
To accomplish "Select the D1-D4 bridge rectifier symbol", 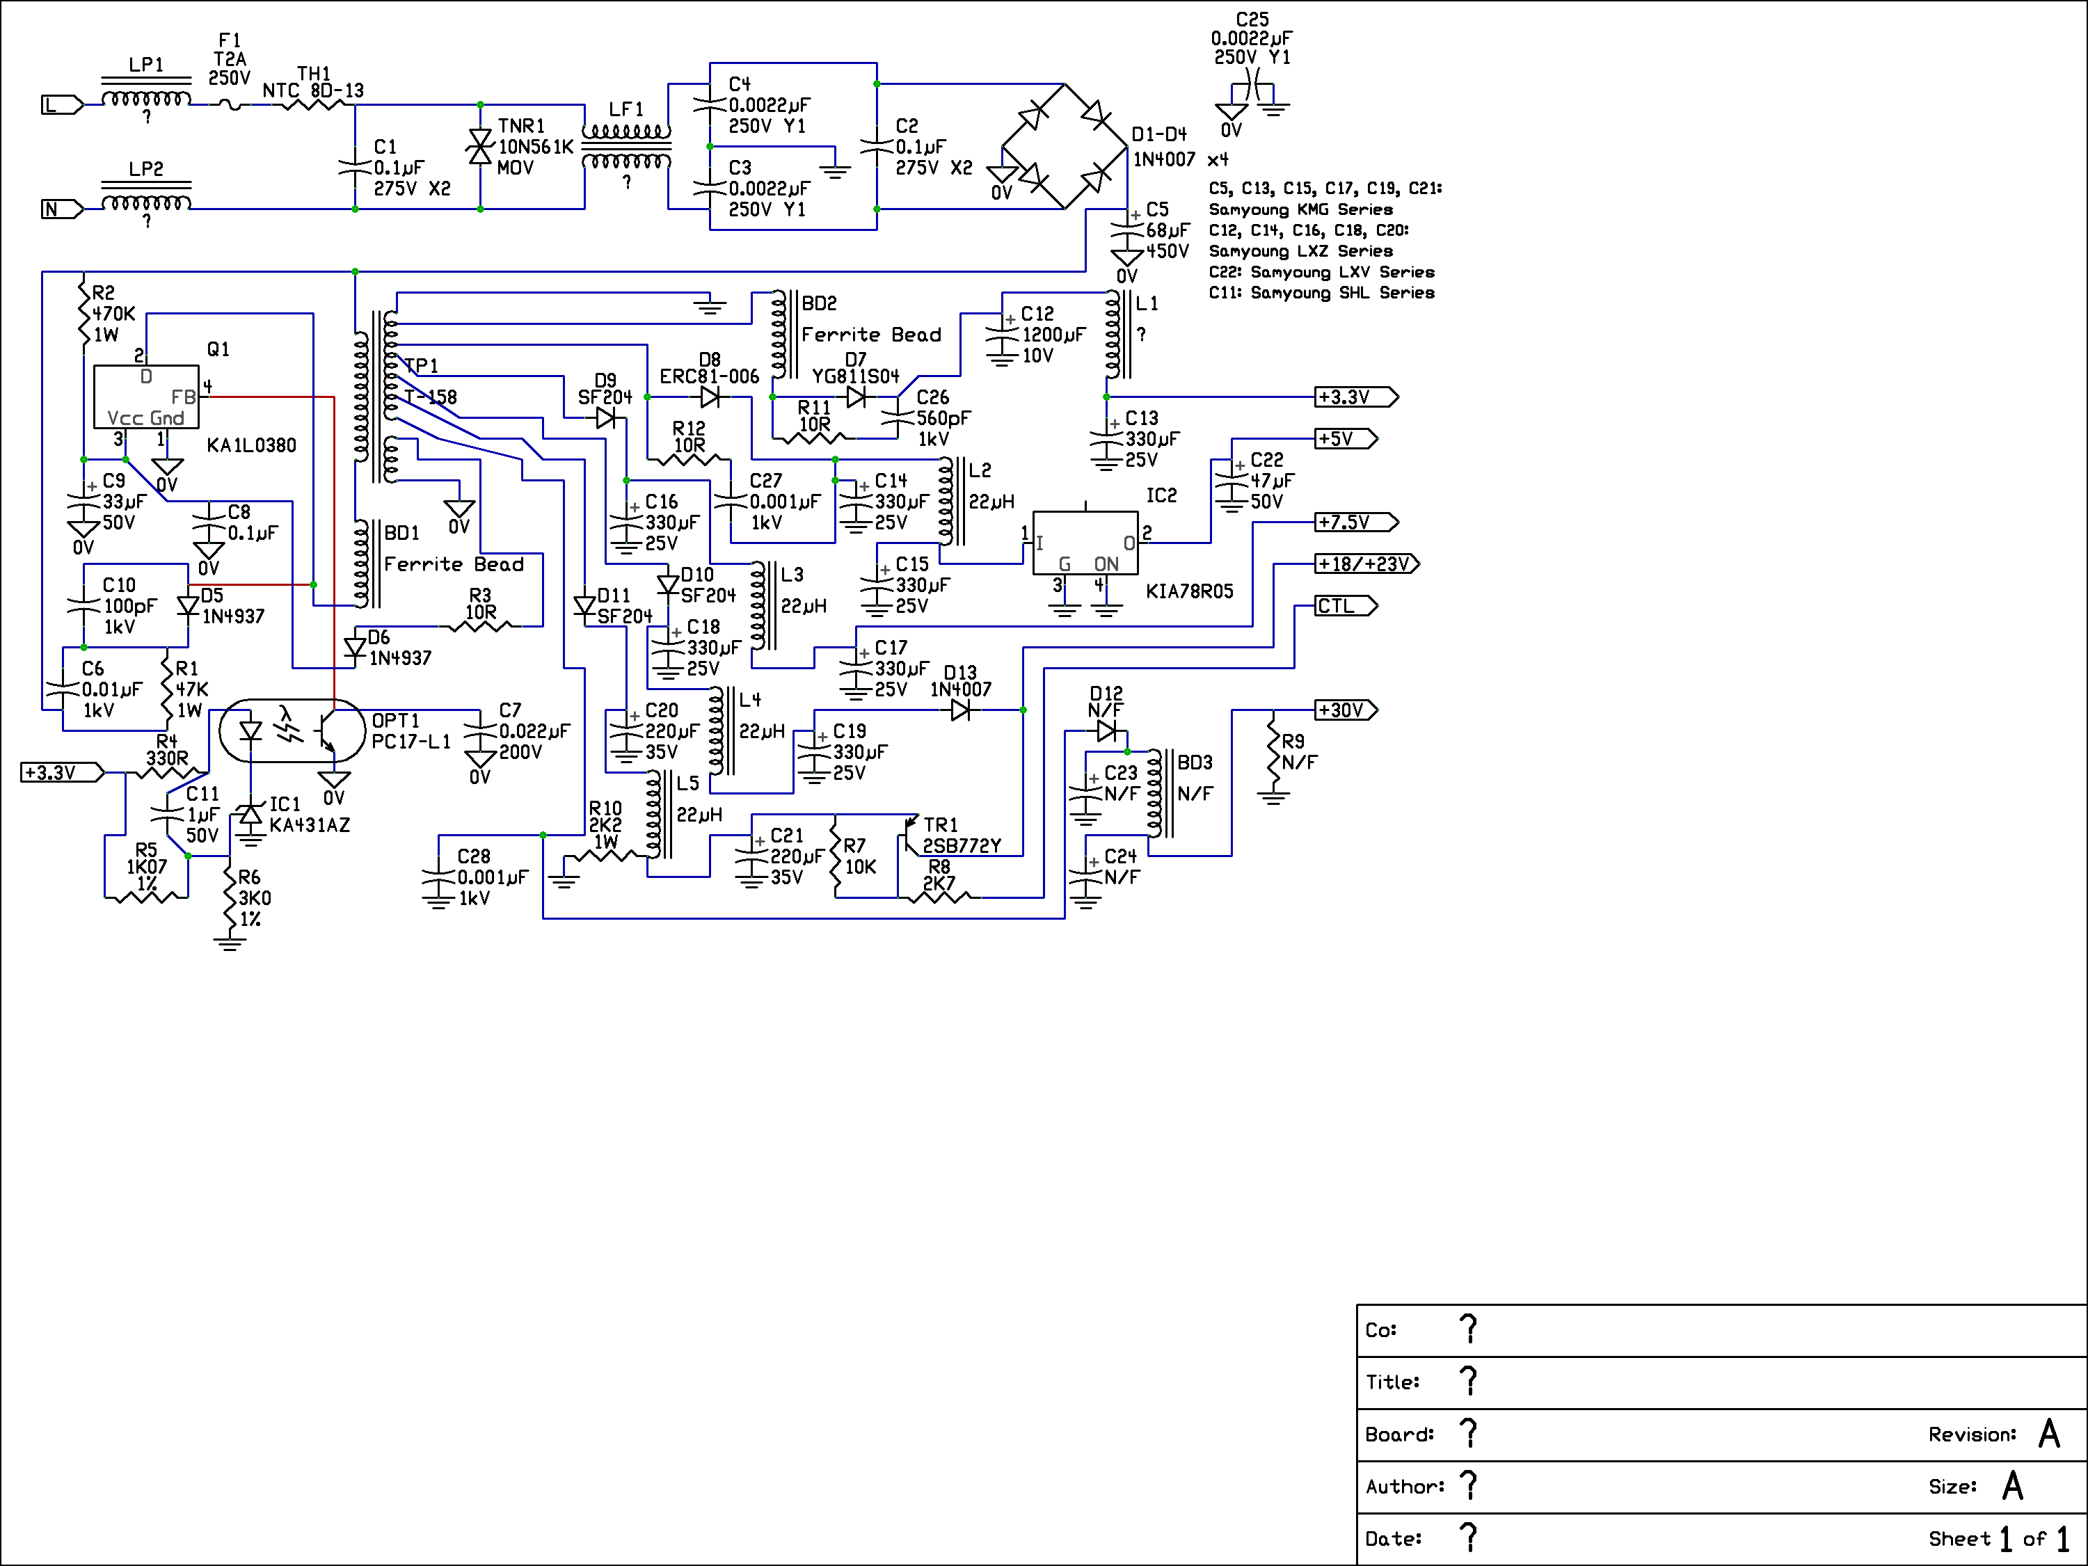I will tap(1065, 146).
